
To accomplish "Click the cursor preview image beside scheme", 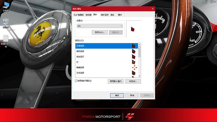I will [133, 29].
